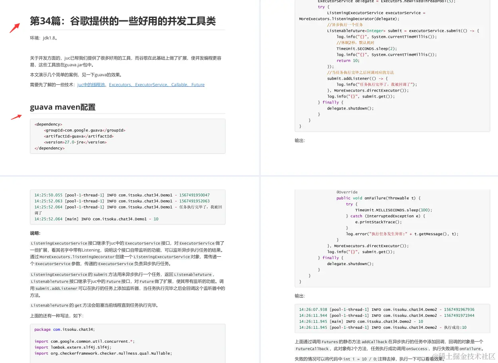Click the code line package com.itsoku.chat34;
The image size is (498, 363).
coord(64,330)
